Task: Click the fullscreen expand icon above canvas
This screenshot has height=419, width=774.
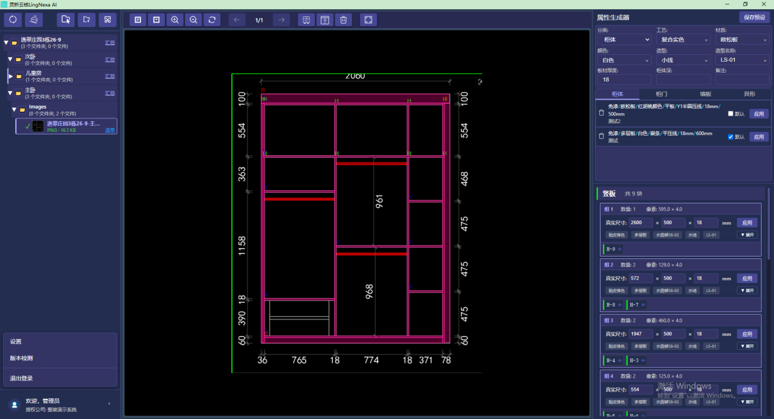Action: (368, 20)
